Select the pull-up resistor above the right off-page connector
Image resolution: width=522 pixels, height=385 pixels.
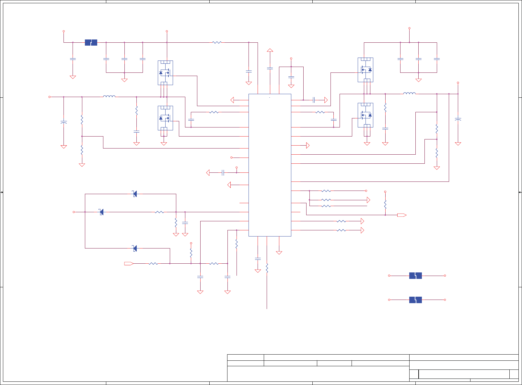385,204
